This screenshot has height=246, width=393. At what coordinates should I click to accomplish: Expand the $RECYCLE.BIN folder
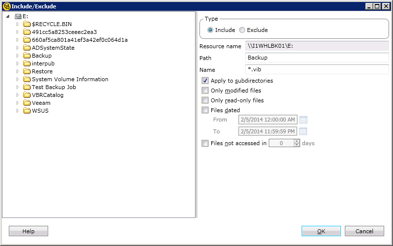(x=18, y=24)
